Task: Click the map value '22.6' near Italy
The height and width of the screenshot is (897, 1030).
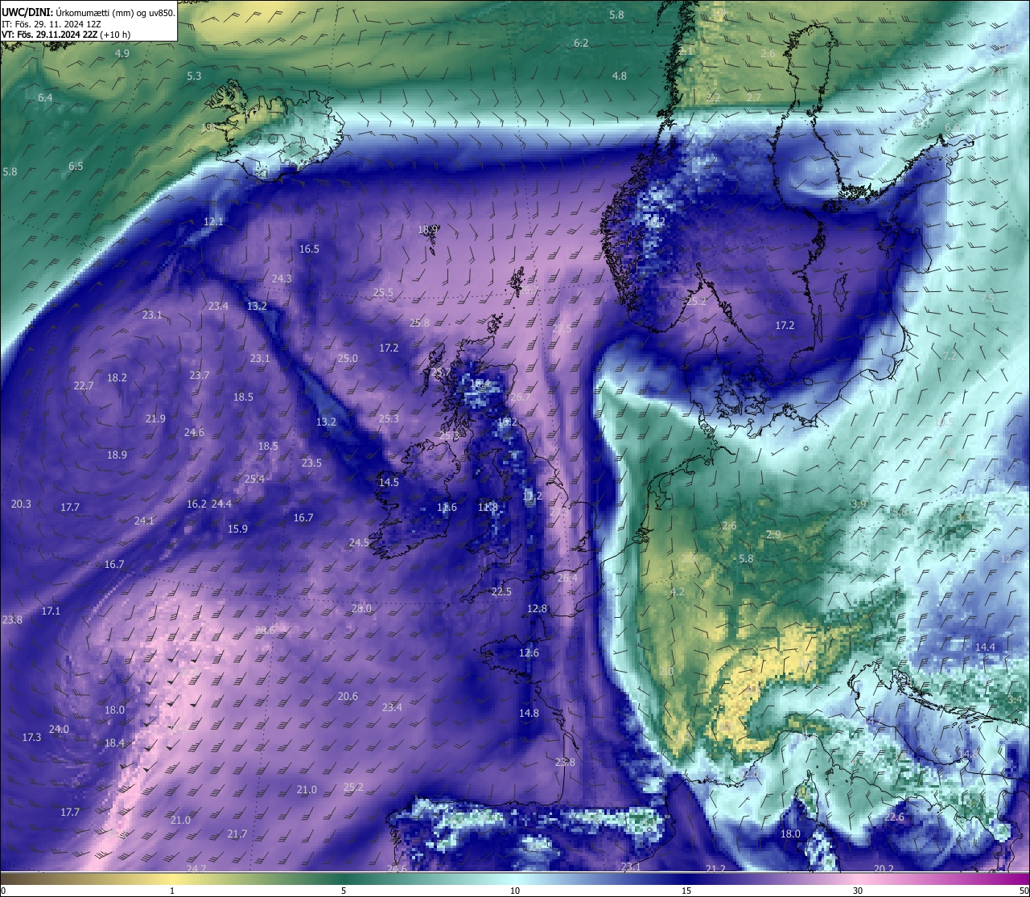Action: tap(894, 817)
